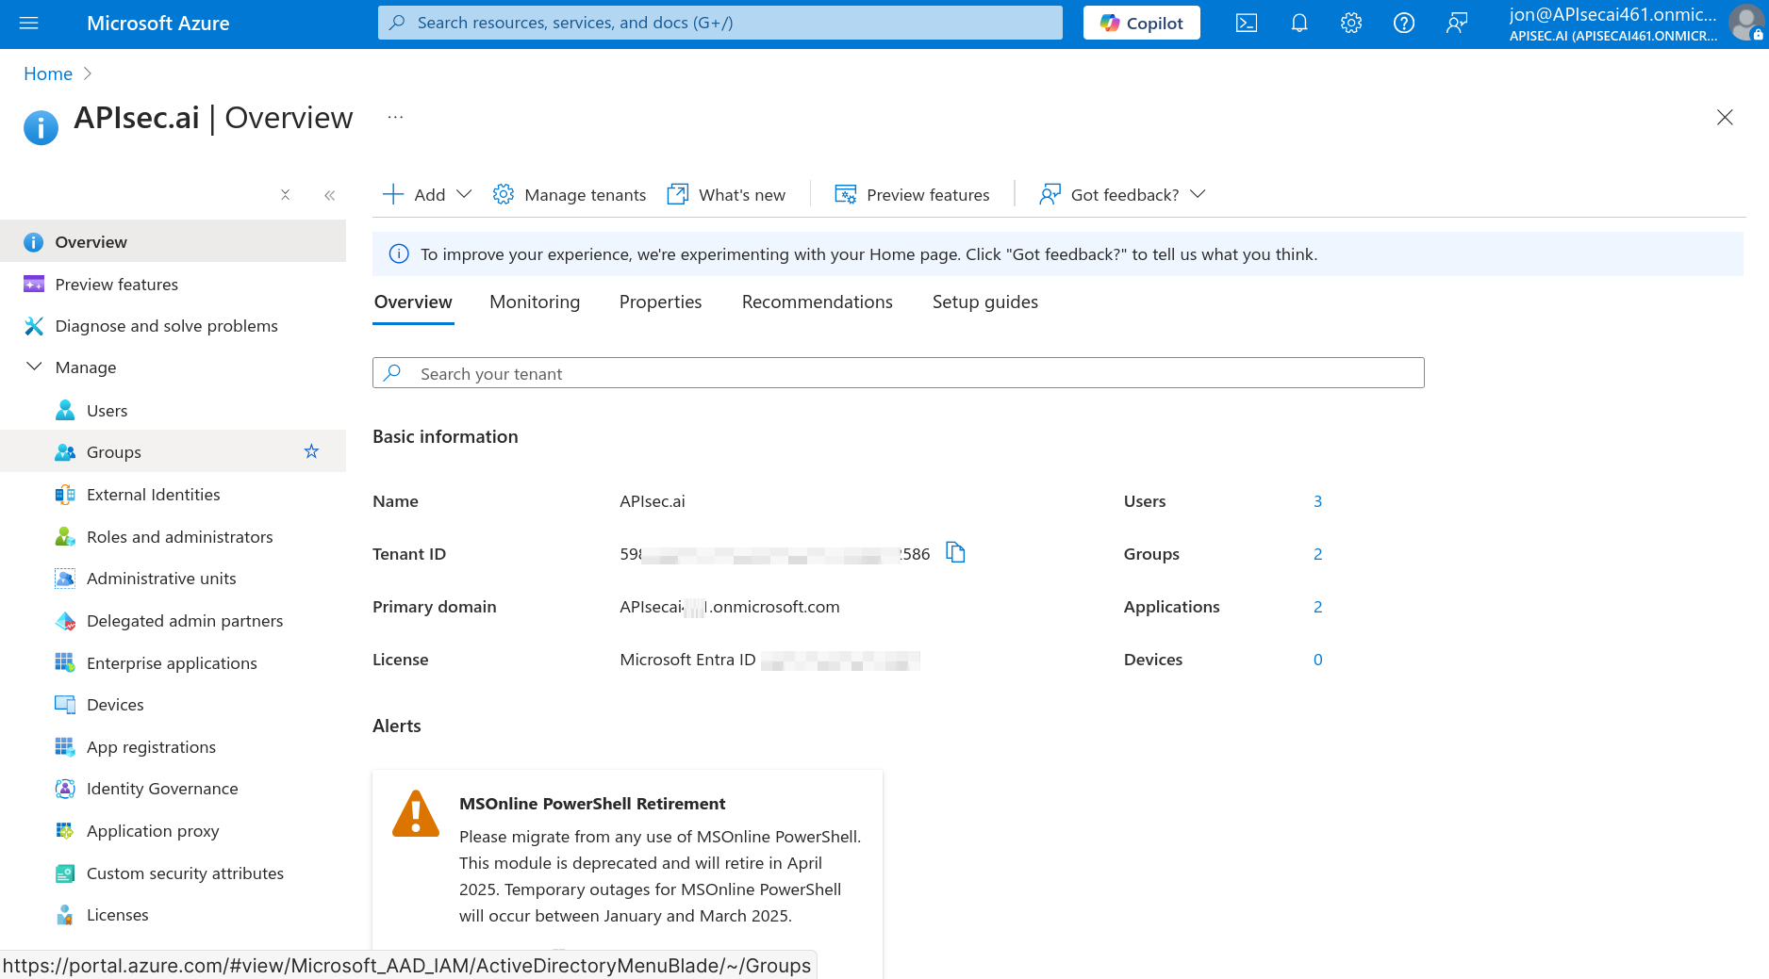The image size is (1769, 979).
Task: Open the Users count link
Action: click(x=1317, y=501)
